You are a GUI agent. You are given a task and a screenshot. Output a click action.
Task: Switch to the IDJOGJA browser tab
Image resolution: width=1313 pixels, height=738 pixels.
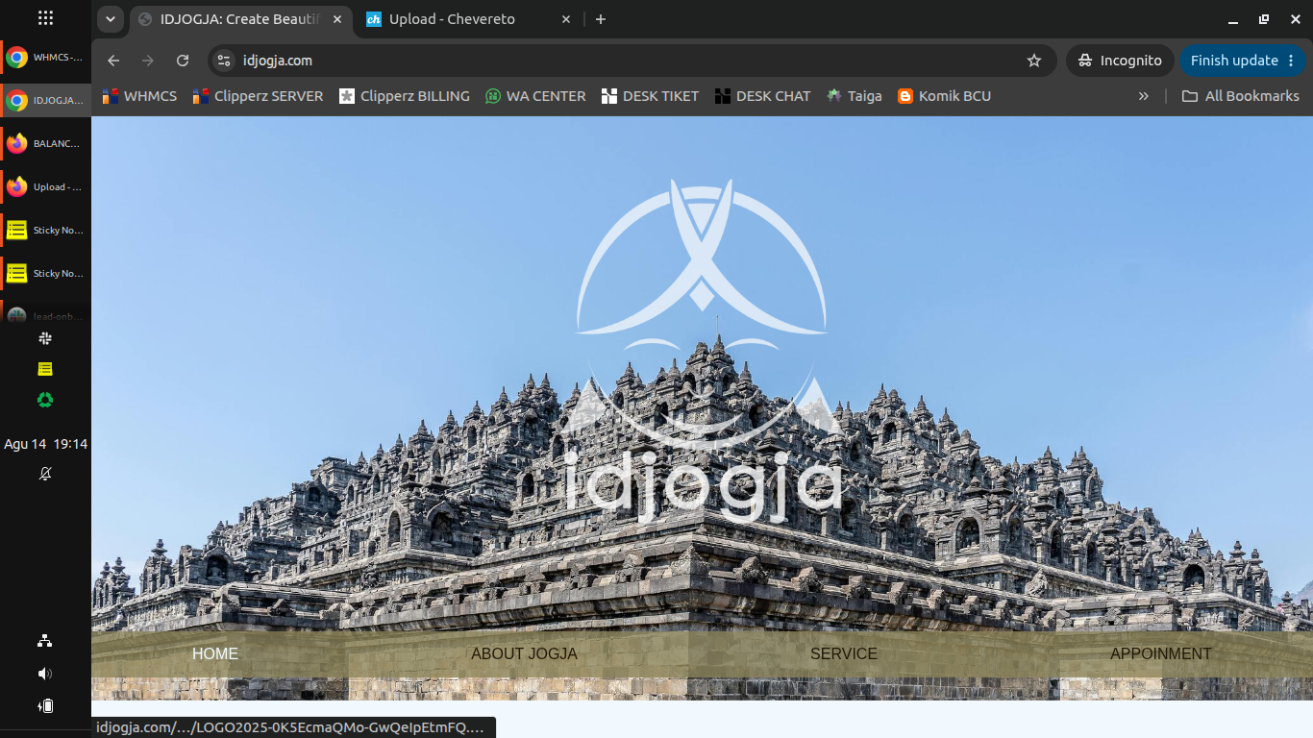(x=239, y=19)
